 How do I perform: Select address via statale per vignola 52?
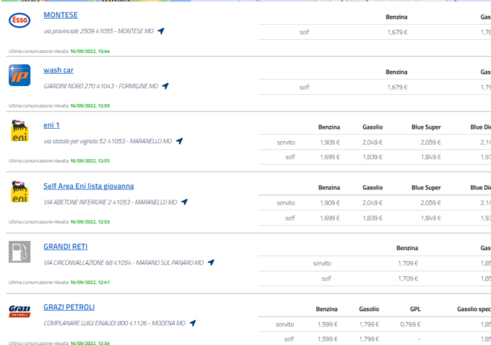[x=108, y=142]
